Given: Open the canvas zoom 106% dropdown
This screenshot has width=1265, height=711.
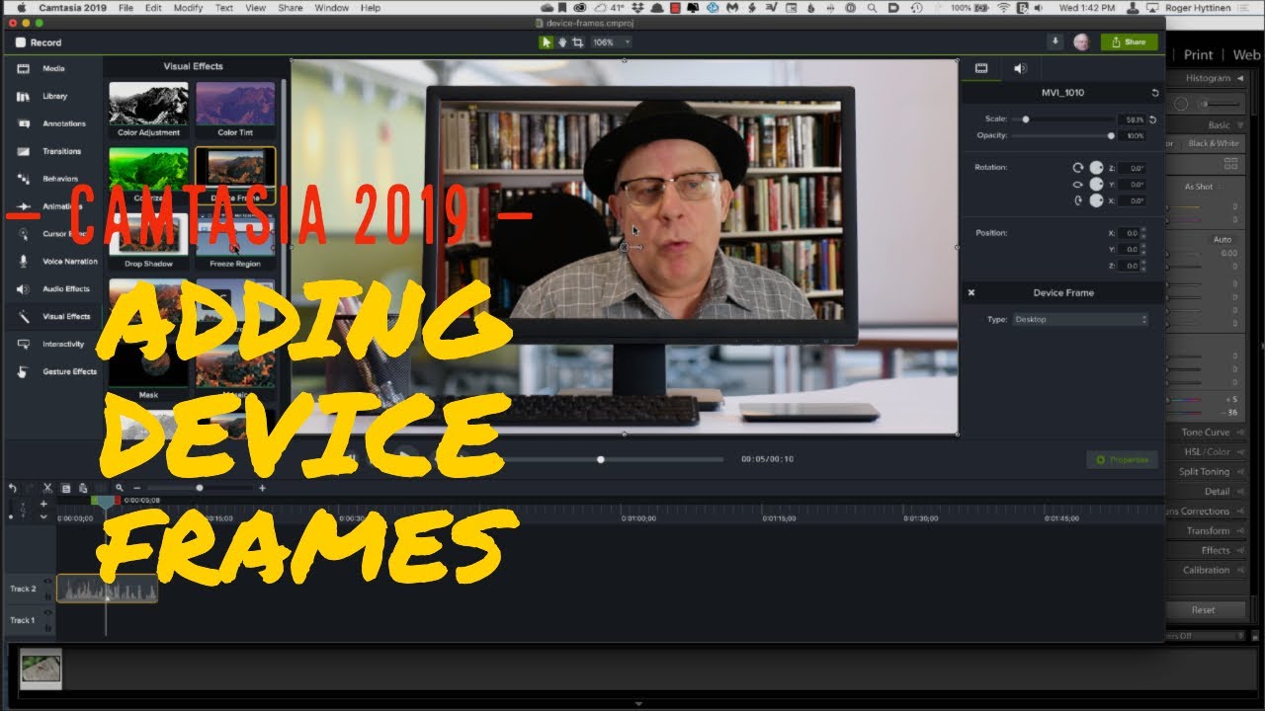Looking at the screenshot, I should [611, 42].
